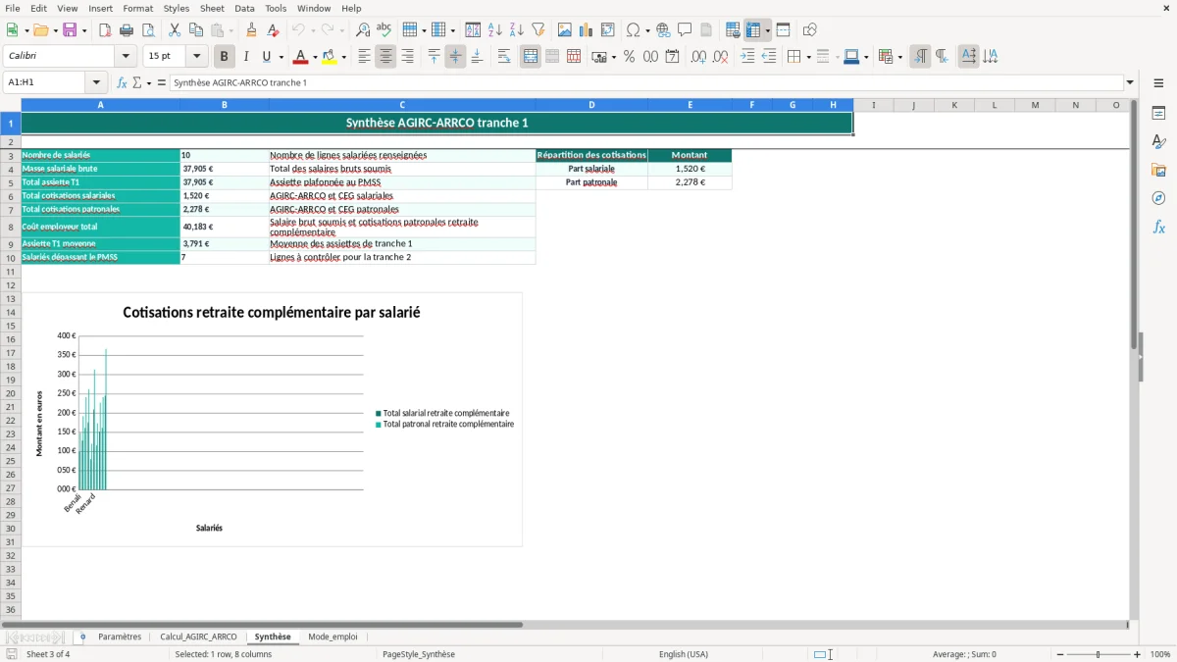Insert Hyperlink globe icon
Screen dimensions: 1177x662
pos(663,30)
